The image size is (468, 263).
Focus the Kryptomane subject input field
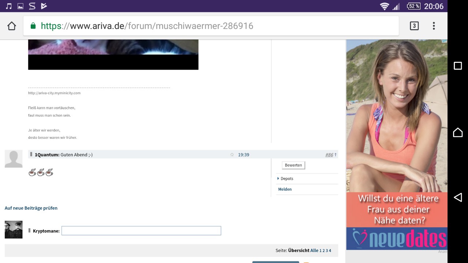(141, 230)
